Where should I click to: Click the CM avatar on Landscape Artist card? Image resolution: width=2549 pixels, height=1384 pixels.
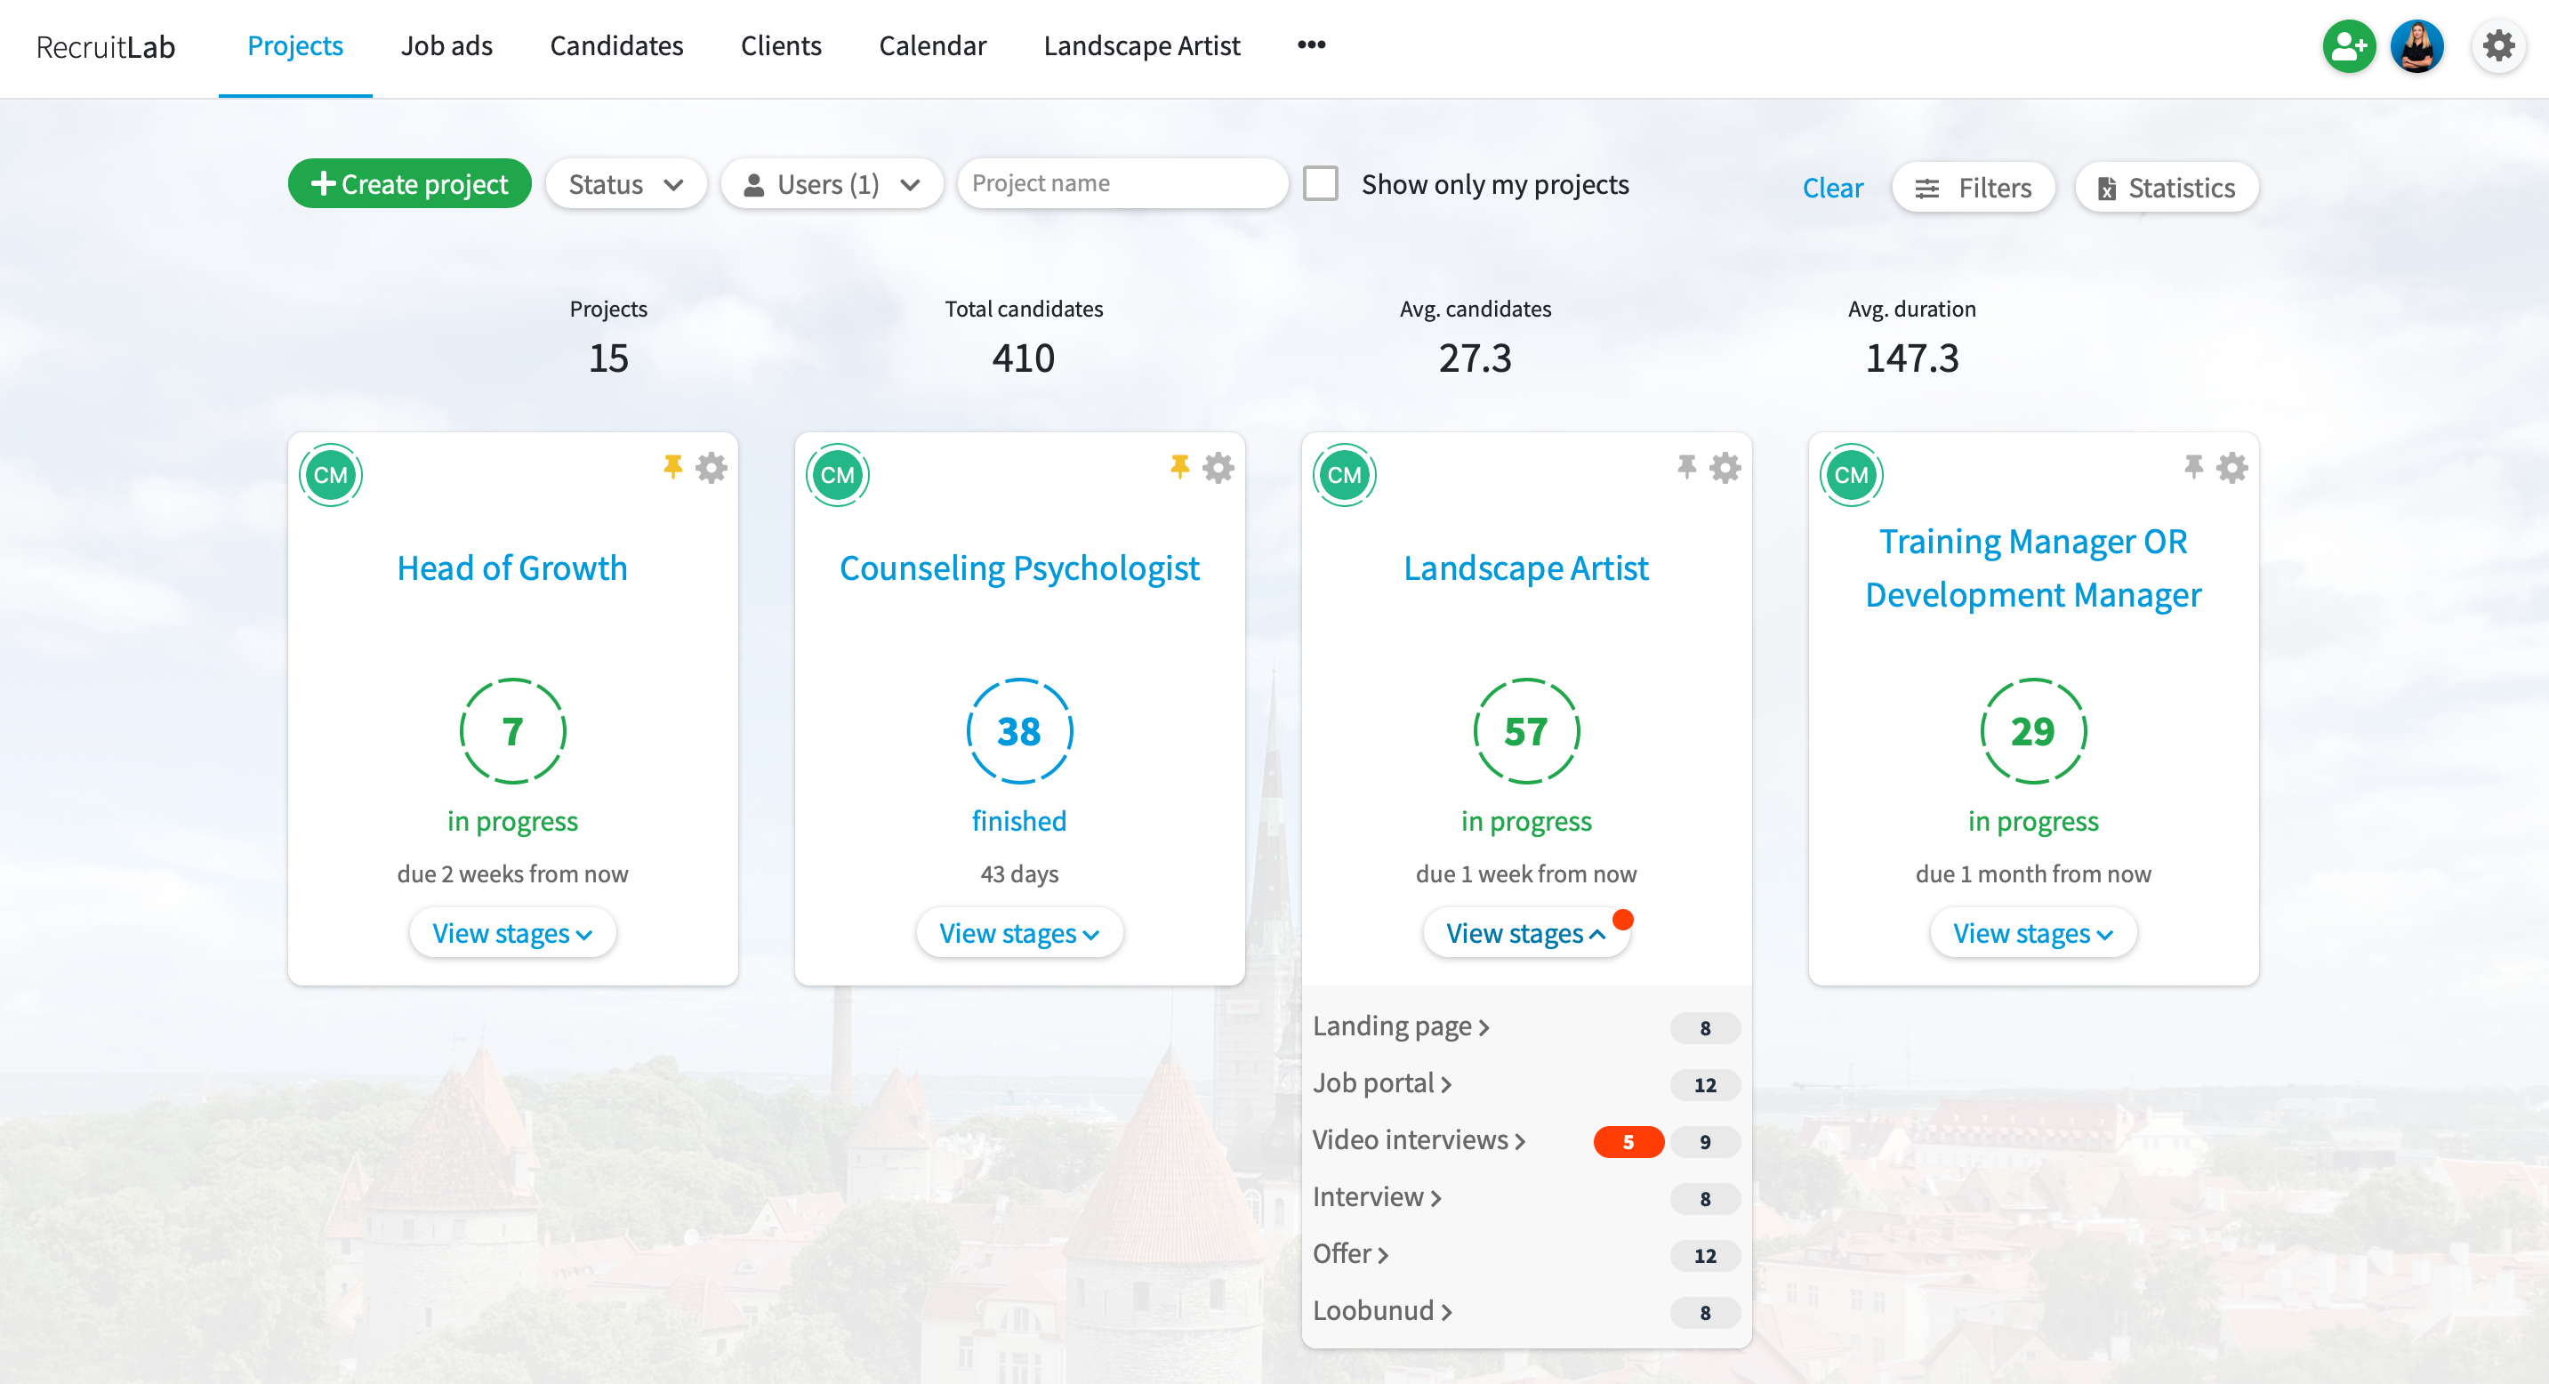1343,474
